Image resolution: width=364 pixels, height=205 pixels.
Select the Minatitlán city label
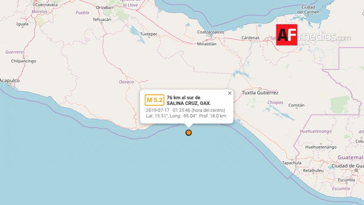pyautogui.click(x=207, y=44)
